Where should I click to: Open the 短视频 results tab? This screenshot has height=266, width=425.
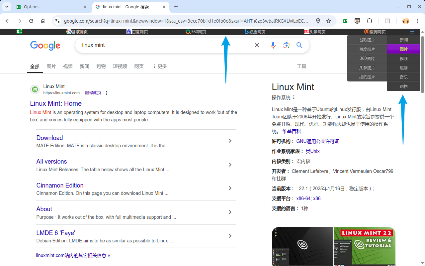tap(120, 66)
